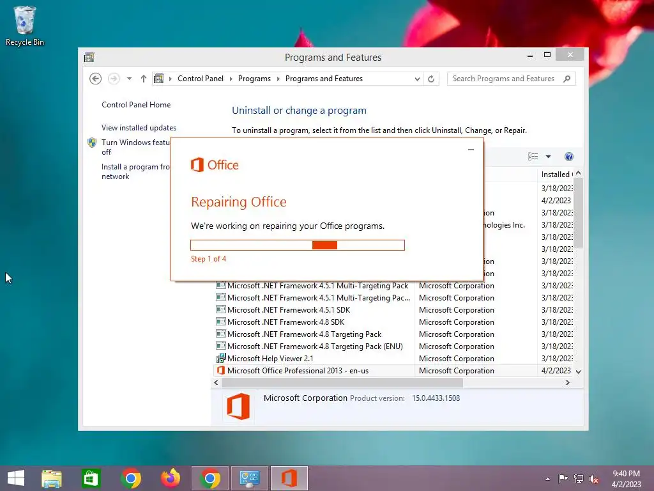
Task: Click the Help Viewer 2.1 program icon
Action: (x=220, y=358)
